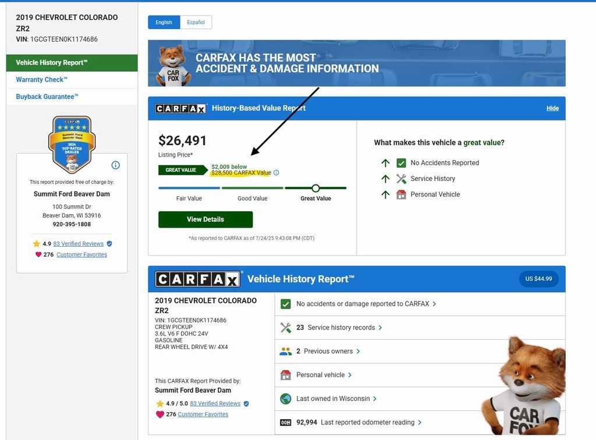Click the house icon in the Personal vehicle row

[285, 375]
